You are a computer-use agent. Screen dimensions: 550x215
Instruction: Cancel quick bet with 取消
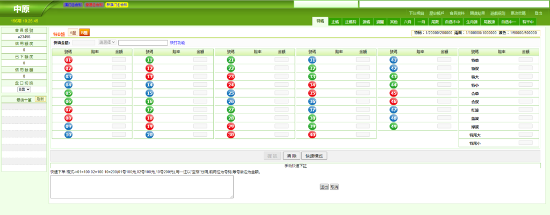334,187
